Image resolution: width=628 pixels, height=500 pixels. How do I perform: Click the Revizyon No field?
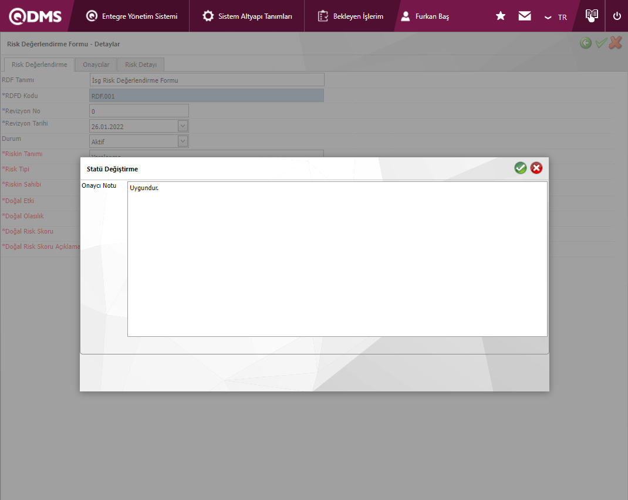139,111
